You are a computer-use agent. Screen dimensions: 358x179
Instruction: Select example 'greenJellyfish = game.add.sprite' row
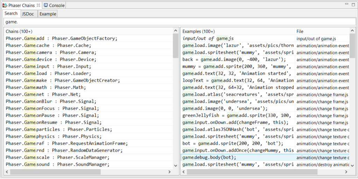pos(265,115)
